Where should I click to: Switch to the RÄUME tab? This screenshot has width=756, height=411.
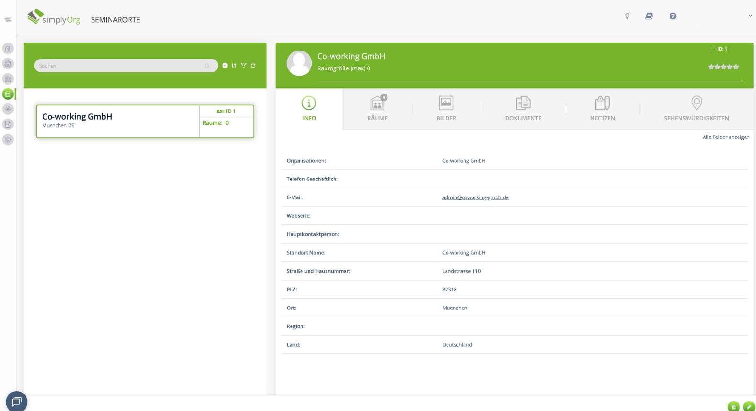tap(378, 109)
